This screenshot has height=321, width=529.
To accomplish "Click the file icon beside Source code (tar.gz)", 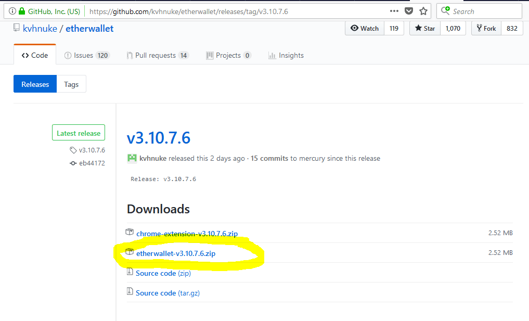I will (x=130, y=291).
